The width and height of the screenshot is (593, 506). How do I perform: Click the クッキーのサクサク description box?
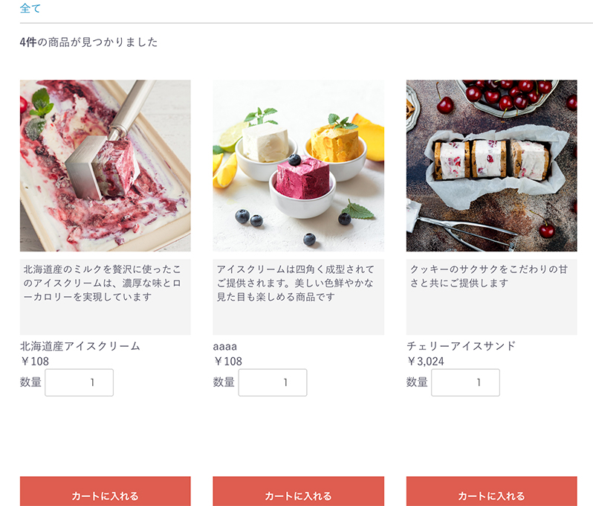pos(492,297)
